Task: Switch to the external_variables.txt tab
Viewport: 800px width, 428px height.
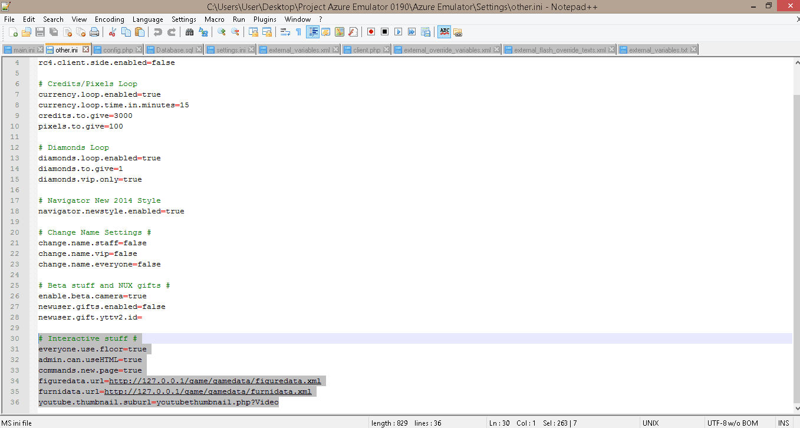Action: (658, 50)
